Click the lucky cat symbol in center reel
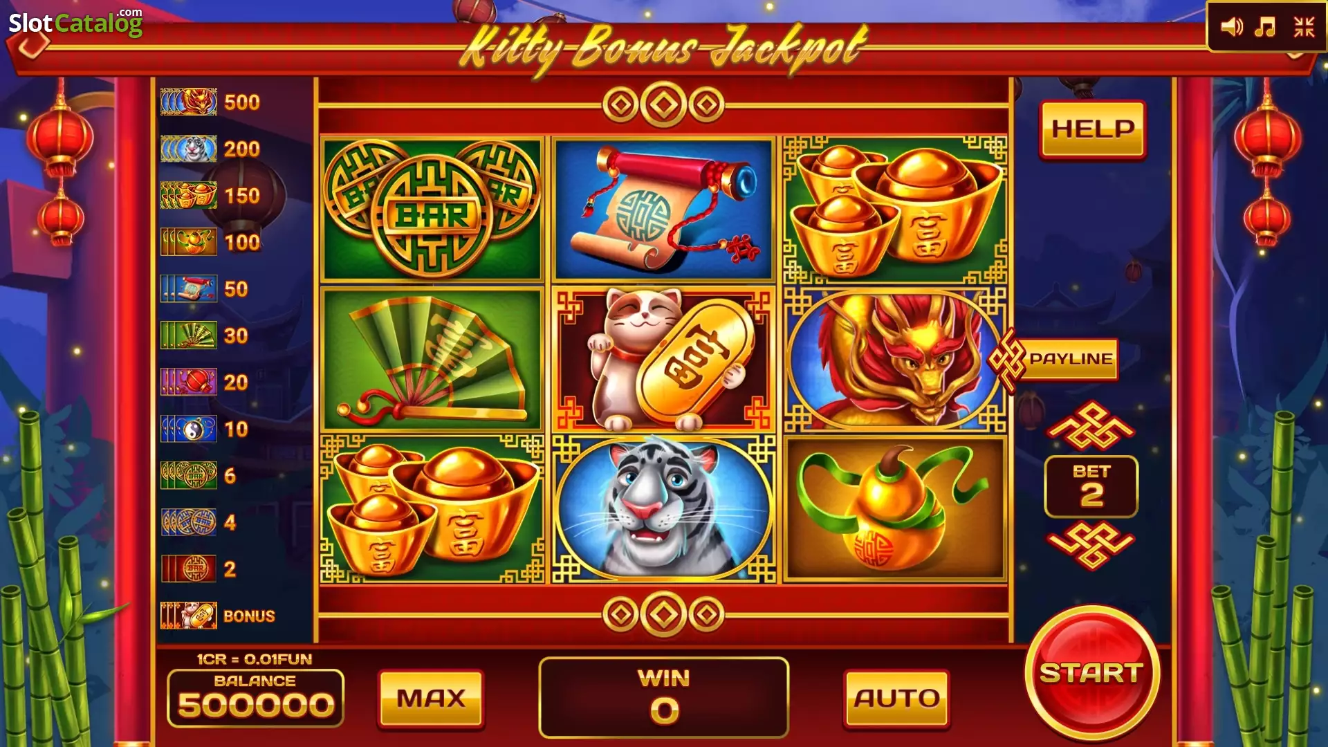The height and width of the screenshot is (747, 1328). click(663, 360)
